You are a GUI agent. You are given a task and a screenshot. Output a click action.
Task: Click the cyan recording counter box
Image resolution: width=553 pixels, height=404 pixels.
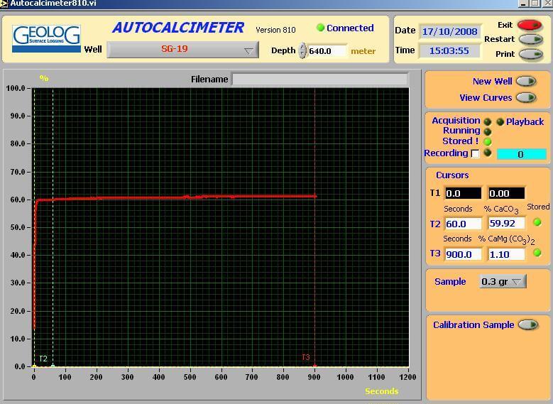(x=521, y=154)
